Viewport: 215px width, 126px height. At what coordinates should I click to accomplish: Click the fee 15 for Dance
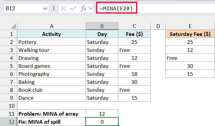(x=134, y=98)
